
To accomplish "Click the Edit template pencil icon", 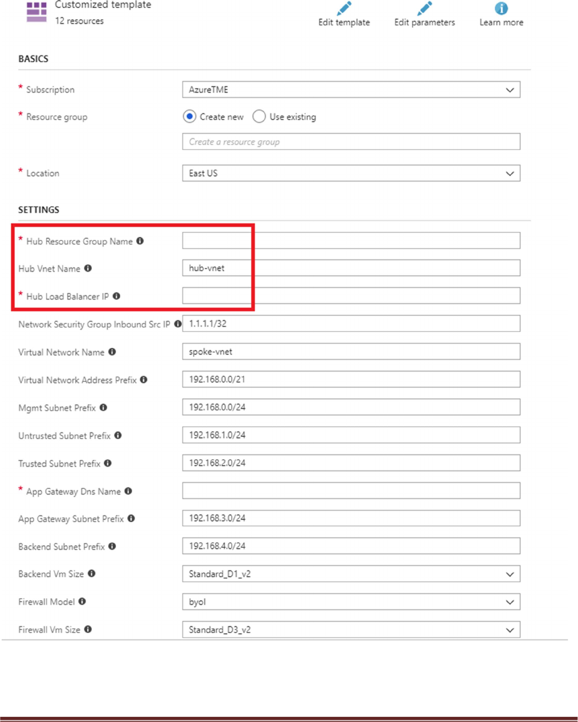I will [x=344, y=9].
